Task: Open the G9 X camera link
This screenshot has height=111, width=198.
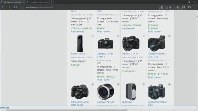Action: tap(99, 11)
